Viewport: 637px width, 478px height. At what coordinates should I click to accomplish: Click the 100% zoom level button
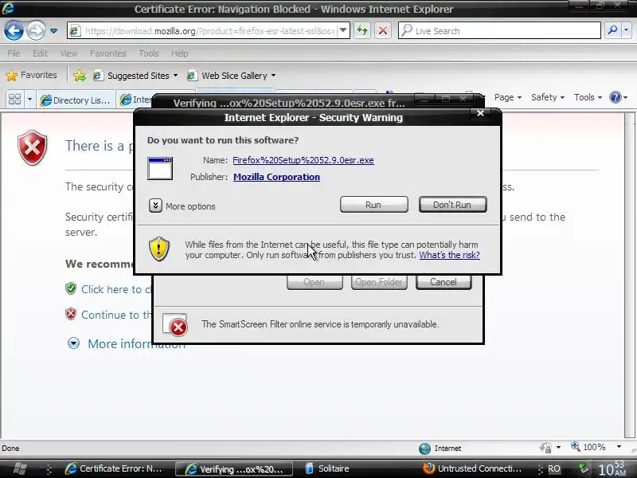coord(589,447)
